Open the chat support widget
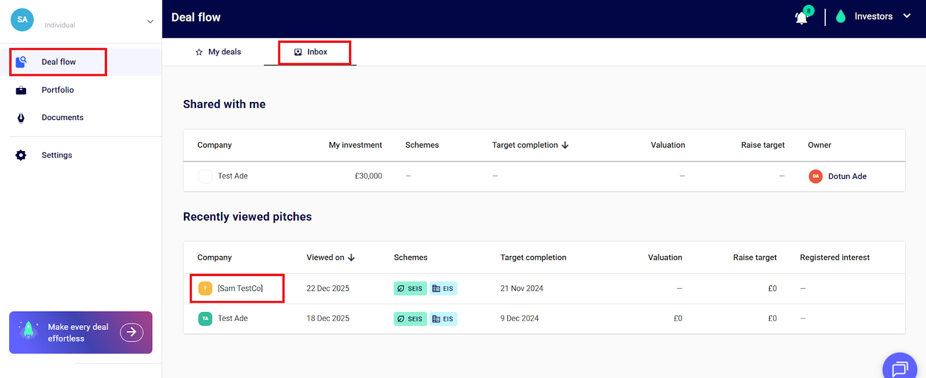Viewport: 926px width, 378px height. (899, 368)
